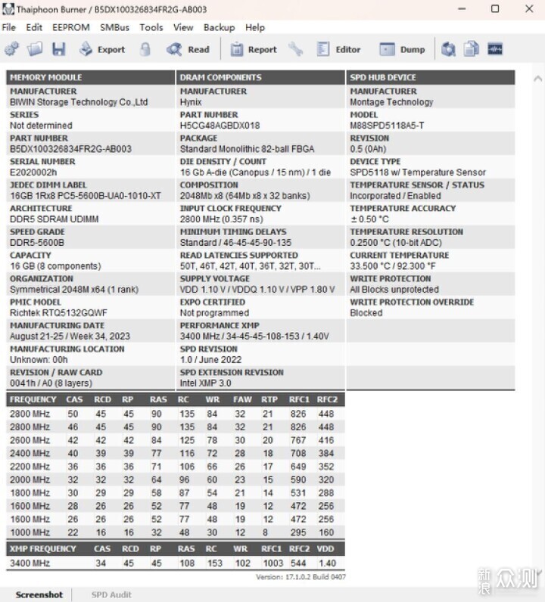Click version text '17.1.0.2 Build 0407'
545x602 pixels.
(x=316, y=577)
